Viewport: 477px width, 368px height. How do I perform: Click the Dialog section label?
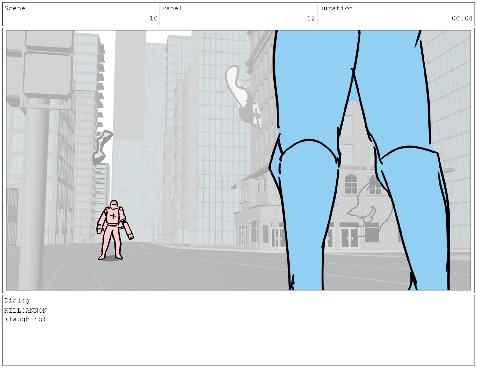pyautogui.click(x=17, y=300)
